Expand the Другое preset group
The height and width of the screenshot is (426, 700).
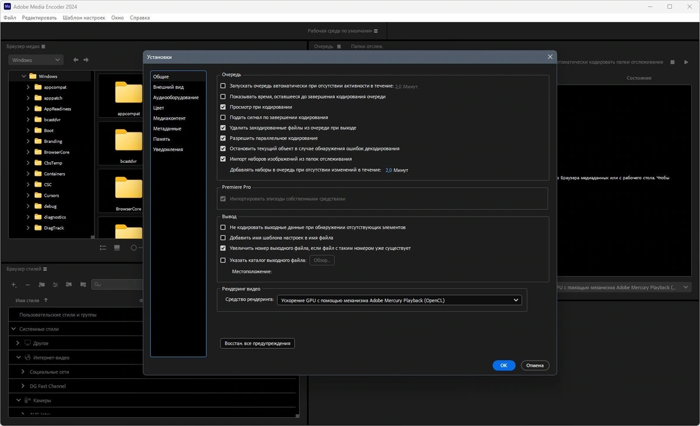click(18, 343)
